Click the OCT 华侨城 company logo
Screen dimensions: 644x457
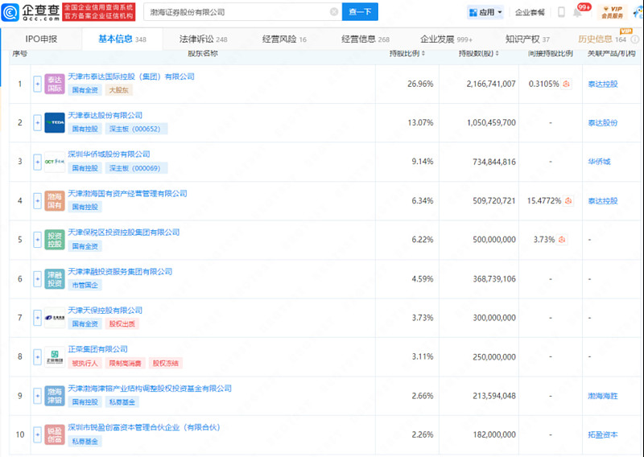tap(55, 162)
